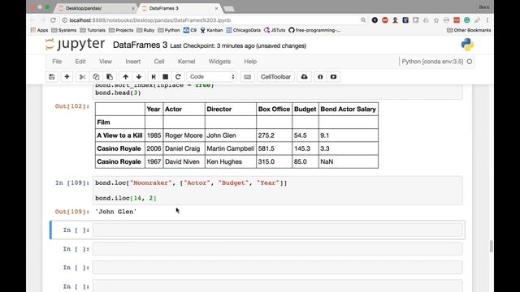Open command palette keyboard icon
This screenshot has height=292, width=520.
[x=247, y=77]
